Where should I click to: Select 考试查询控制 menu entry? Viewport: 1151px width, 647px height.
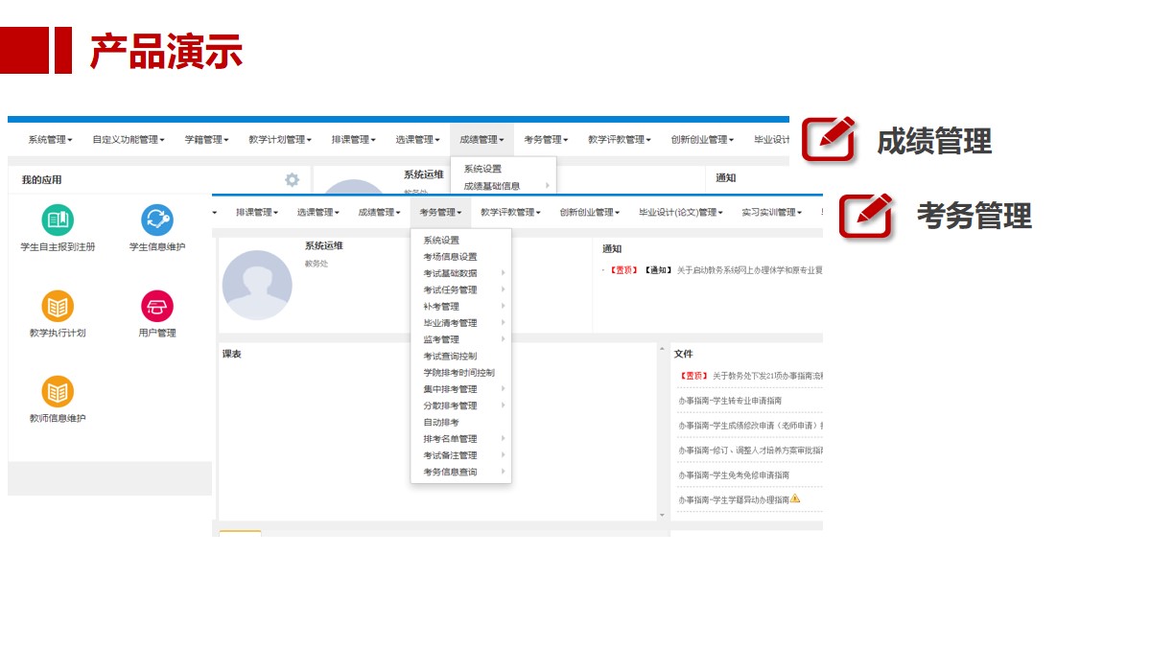point(450,356)
